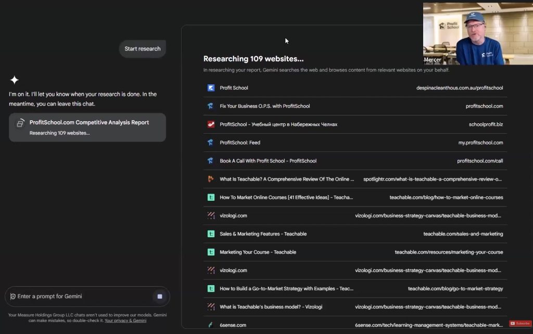Screen dimensions: 533x334
Task: Click the orange favicon of the spotlightr.com result
Action: (211, 179)
